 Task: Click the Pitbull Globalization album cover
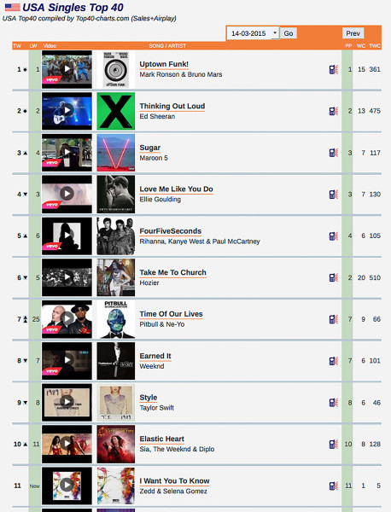(x=116, y=319)
